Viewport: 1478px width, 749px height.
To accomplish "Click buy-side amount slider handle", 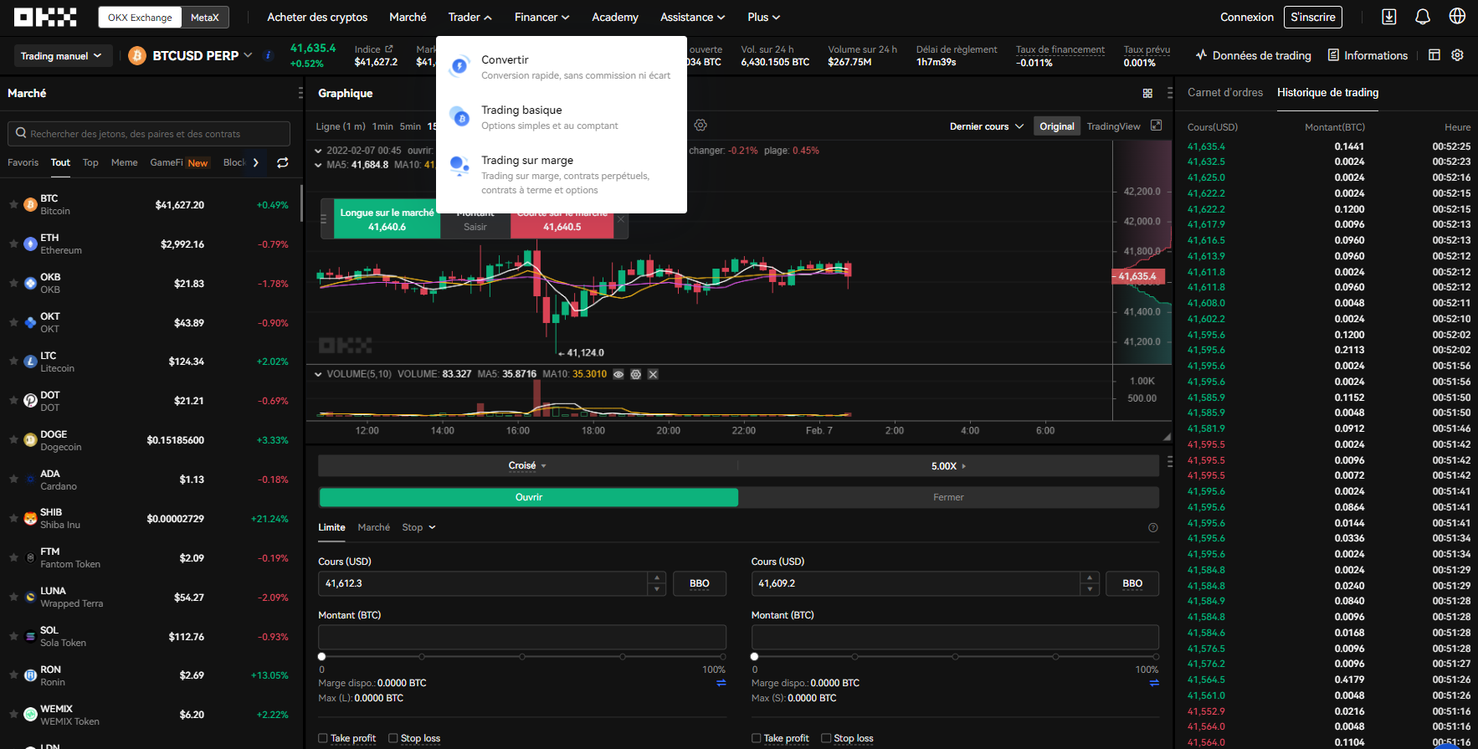I will point(321,657).
